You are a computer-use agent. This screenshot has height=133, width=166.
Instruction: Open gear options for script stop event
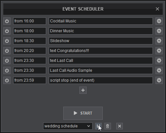coord(159,80)
